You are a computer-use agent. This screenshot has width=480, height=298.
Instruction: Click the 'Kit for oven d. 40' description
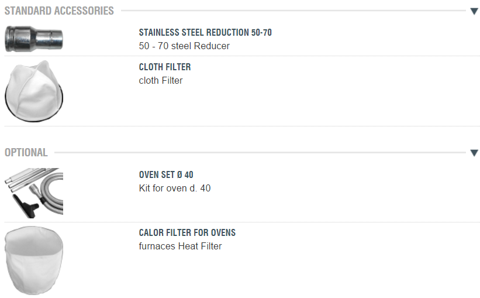pyautogui.click(x=175, y=189)
